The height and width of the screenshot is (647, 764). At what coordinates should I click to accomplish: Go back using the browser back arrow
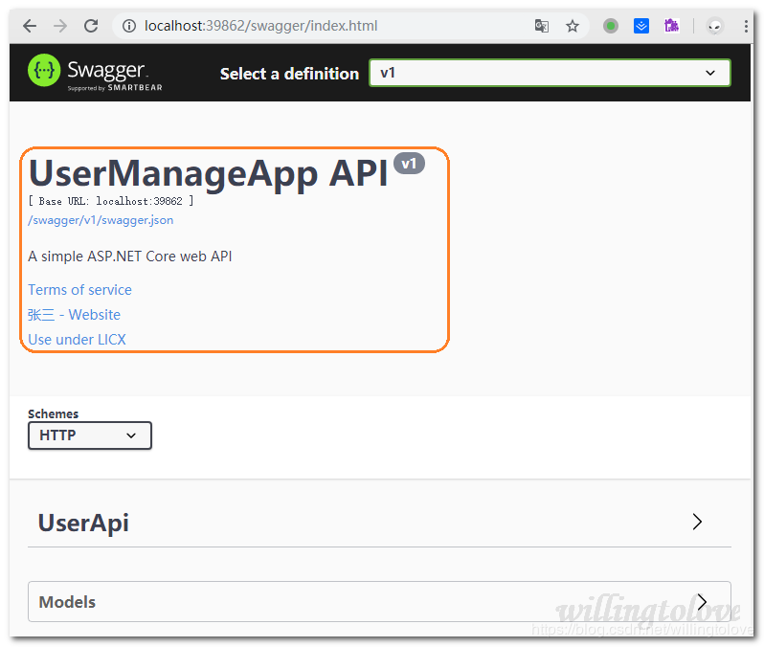(30, 26)
